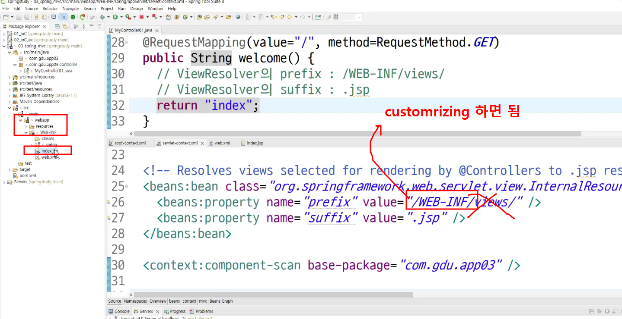
Task: Open the Navigate menu
Action: pos(70,9)
